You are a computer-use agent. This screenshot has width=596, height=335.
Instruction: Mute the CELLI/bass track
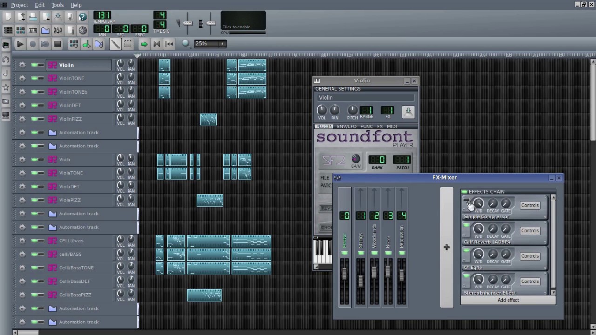pyautogui.click(x=34, y=241)
